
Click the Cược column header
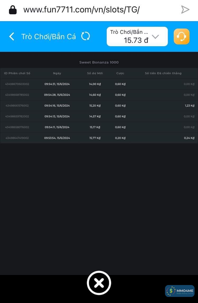tap(120, 73)
